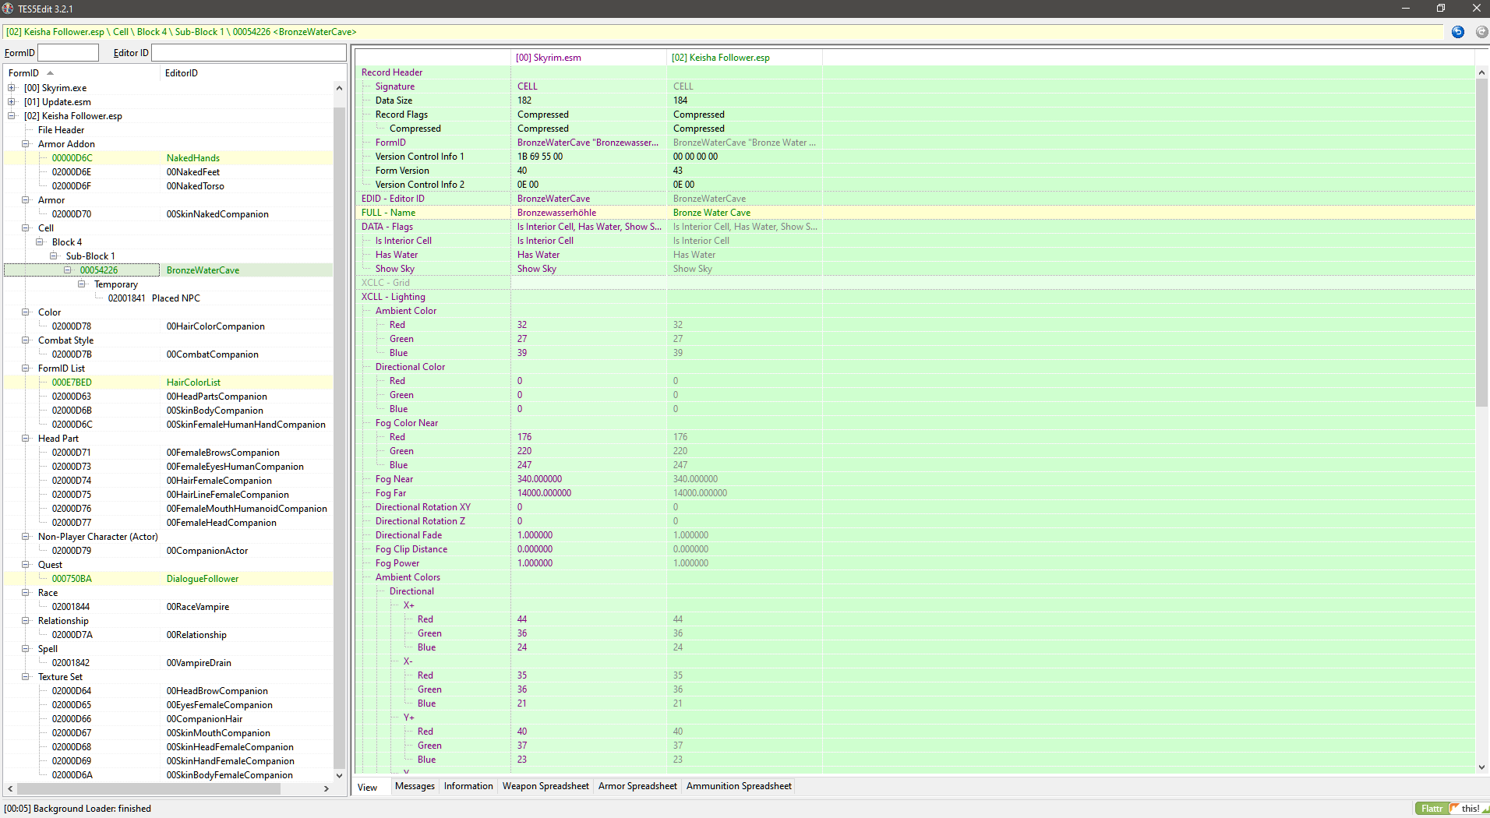Click the EDID - Editor ID row label
1490x818 pixels.
pos(393,199)
